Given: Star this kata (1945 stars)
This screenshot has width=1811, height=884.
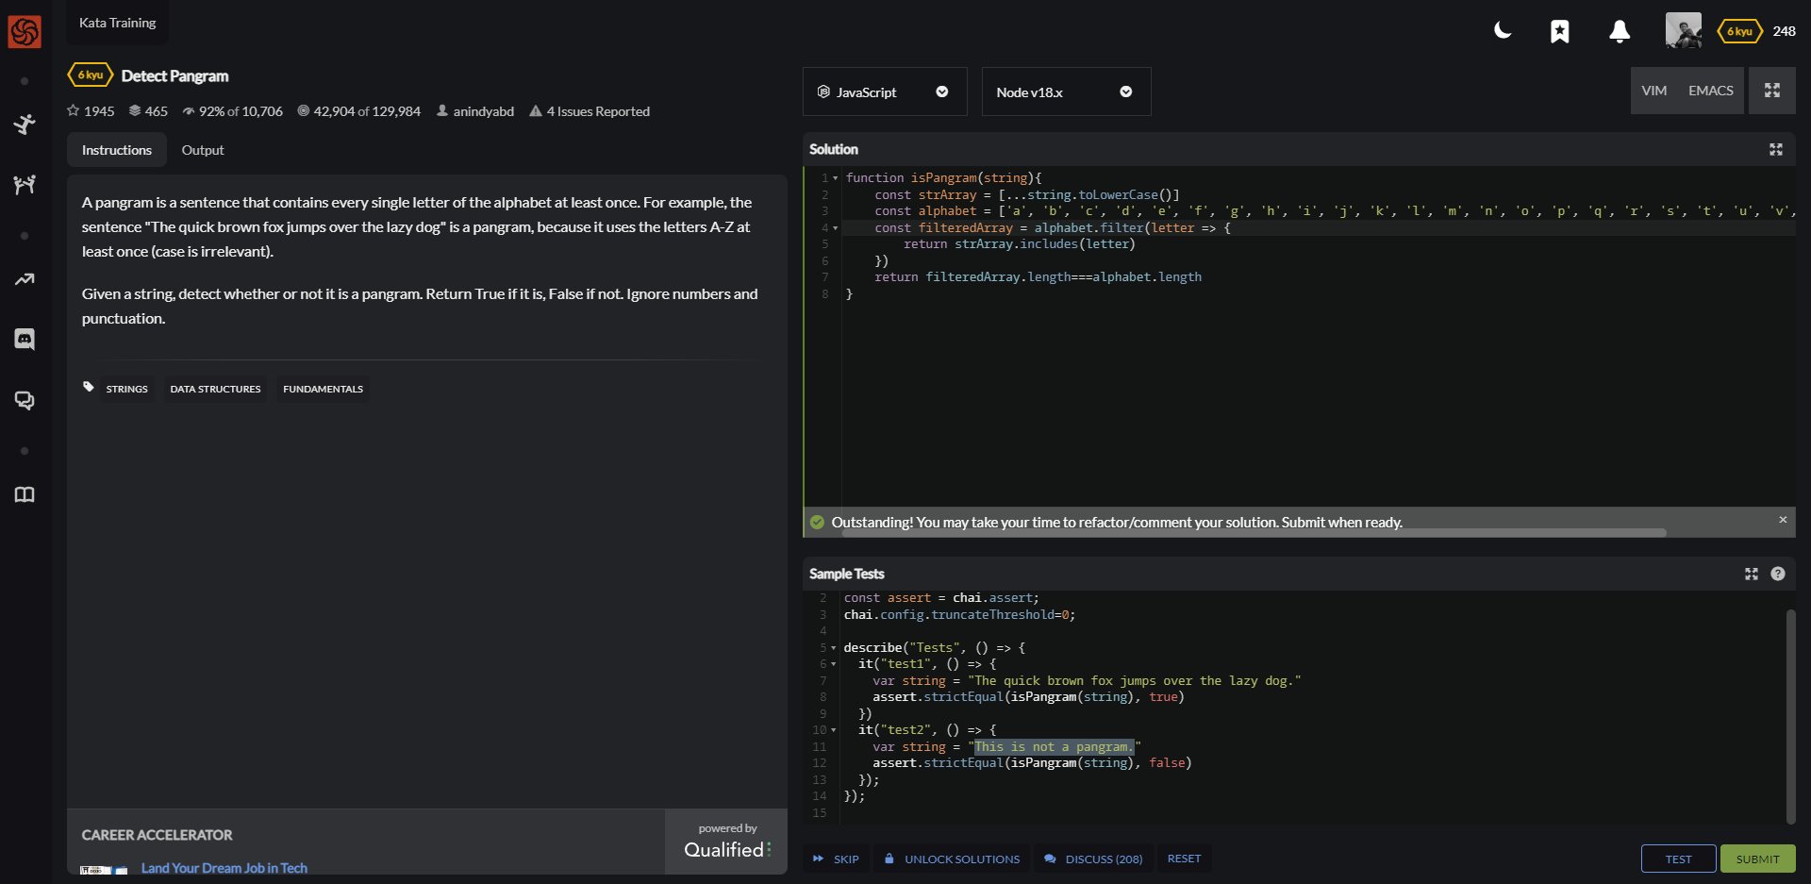Looking at the screenshot, I should click(74, 111).
